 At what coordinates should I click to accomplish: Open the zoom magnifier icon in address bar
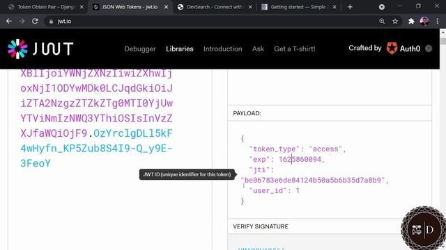[x=382, y=22]
